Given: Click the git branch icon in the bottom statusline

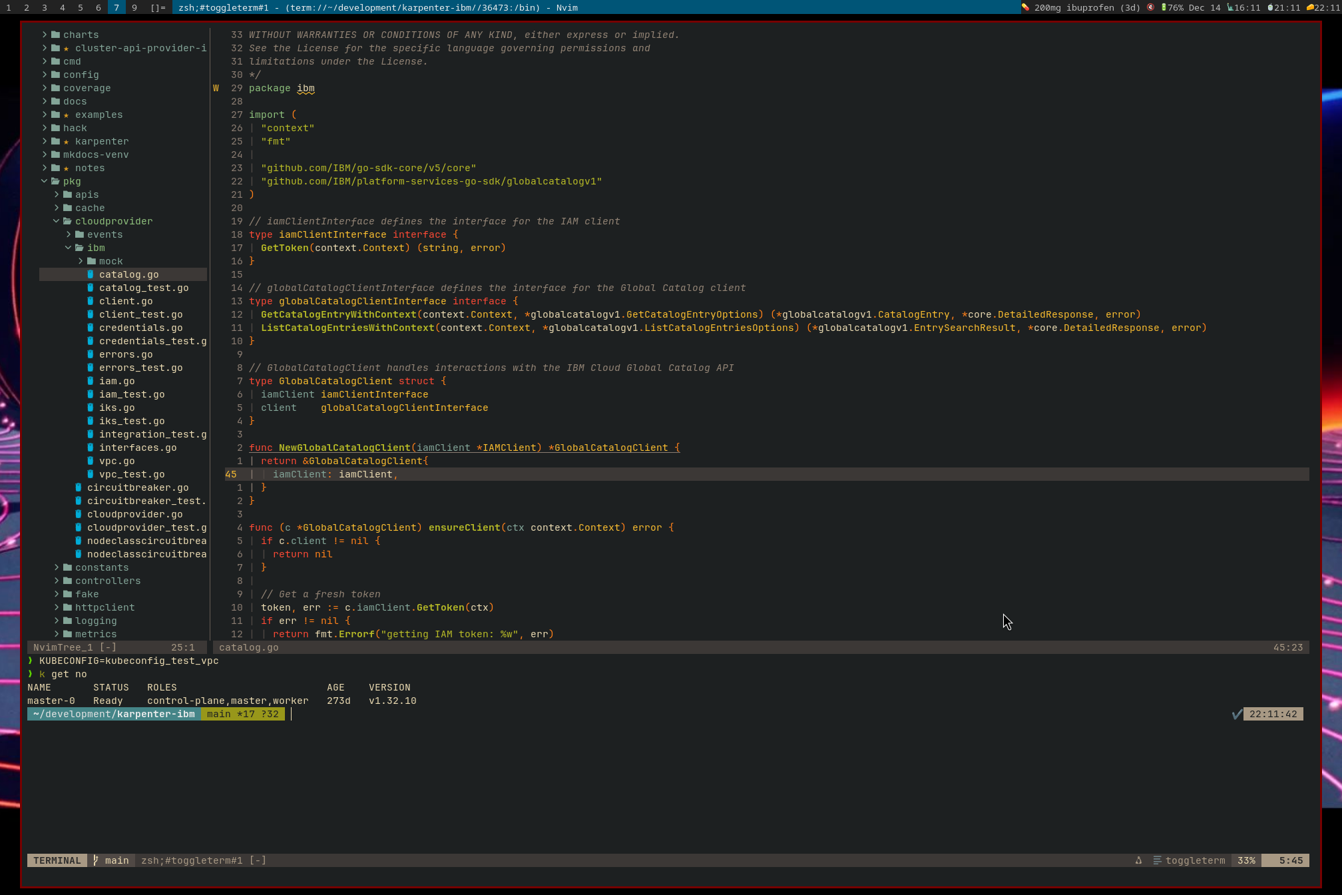Looking at the screenshot, I should click(x=96, y=860).
